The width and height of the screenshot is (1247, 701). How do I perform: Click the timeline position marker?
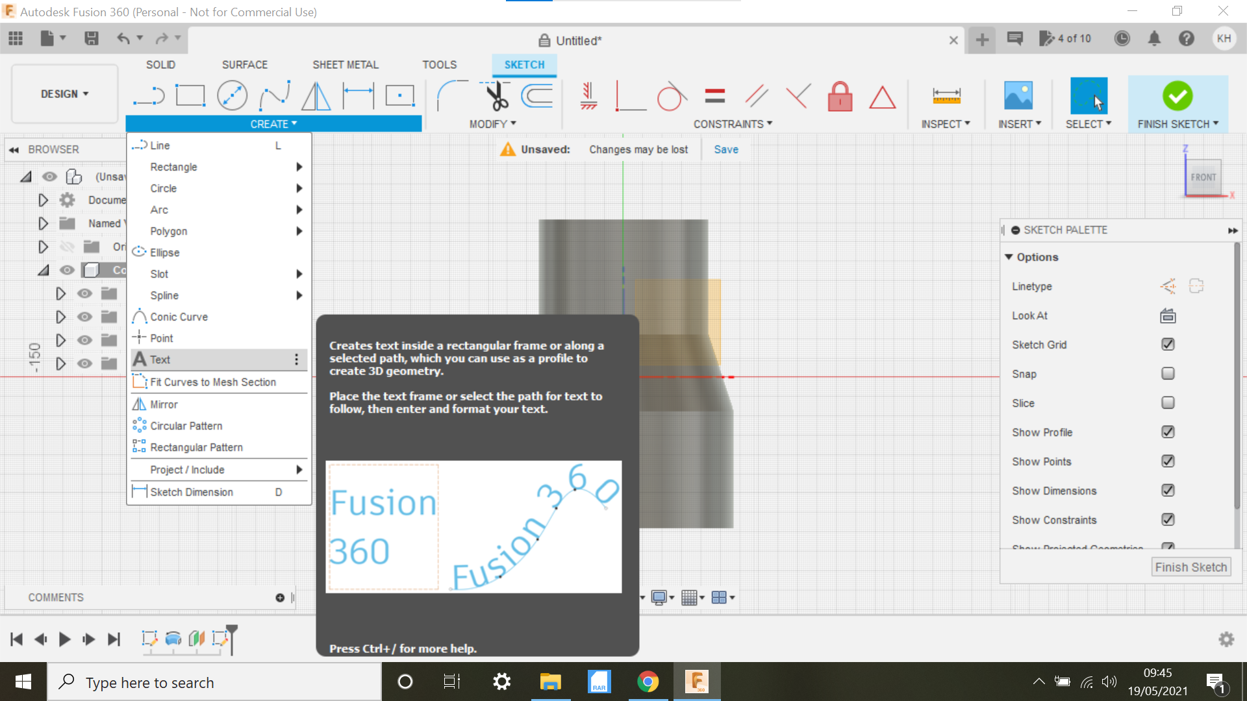click(x=232, y=638)
